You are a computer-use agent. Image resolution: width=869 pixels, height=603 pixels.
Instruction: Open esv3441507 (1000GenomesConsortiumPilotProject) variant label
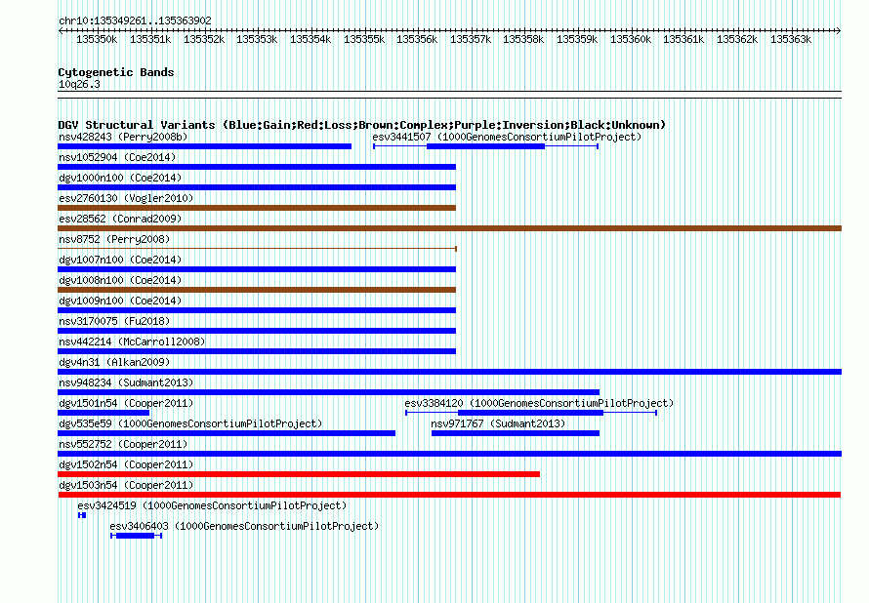coord(507,137)
